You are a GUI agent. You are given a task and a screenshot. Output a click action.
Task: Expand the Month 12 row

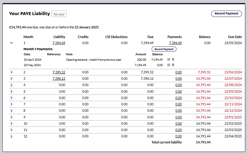tap(12, 136)
